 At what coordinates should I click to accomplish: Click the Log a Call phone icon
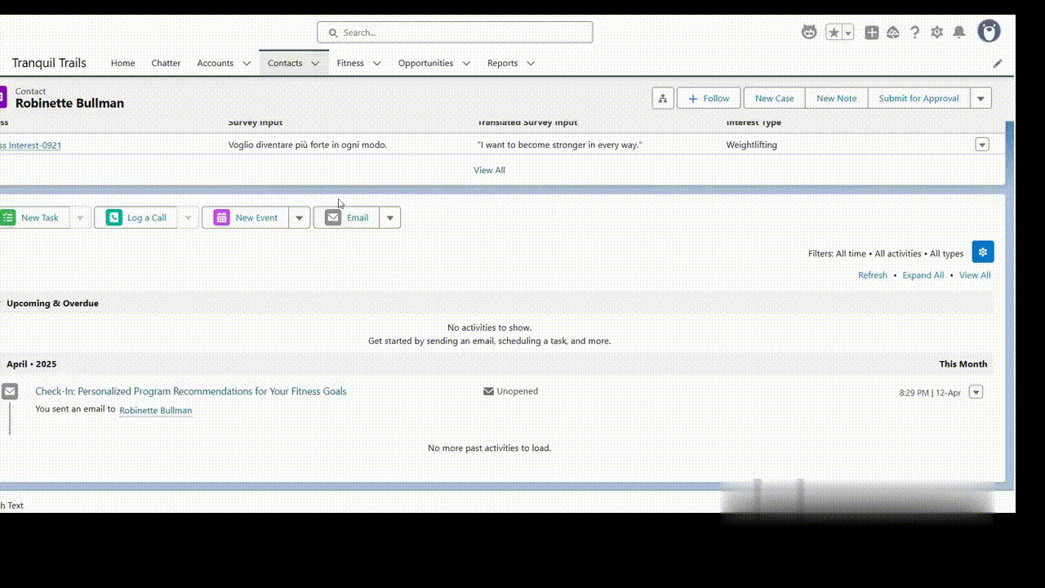pyautogui.click(x=113, y=217)
